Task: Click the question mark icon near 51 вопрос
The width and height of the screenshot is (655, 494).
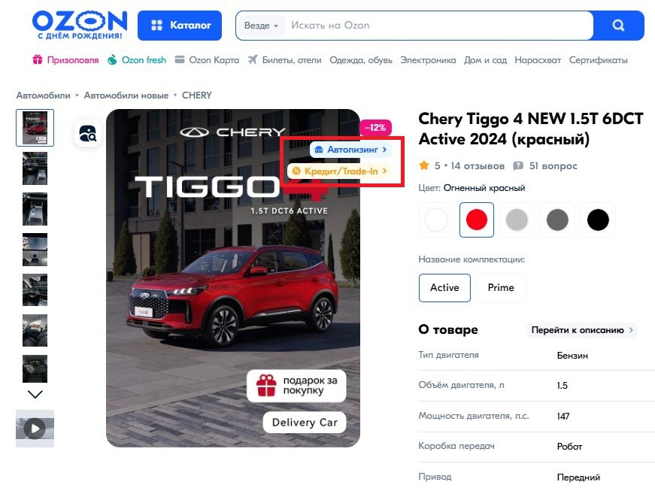Action: point(518,165)
